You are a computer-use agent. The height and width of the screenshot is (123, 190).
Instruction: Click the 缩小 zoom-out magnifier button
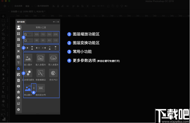click(28, 40)
